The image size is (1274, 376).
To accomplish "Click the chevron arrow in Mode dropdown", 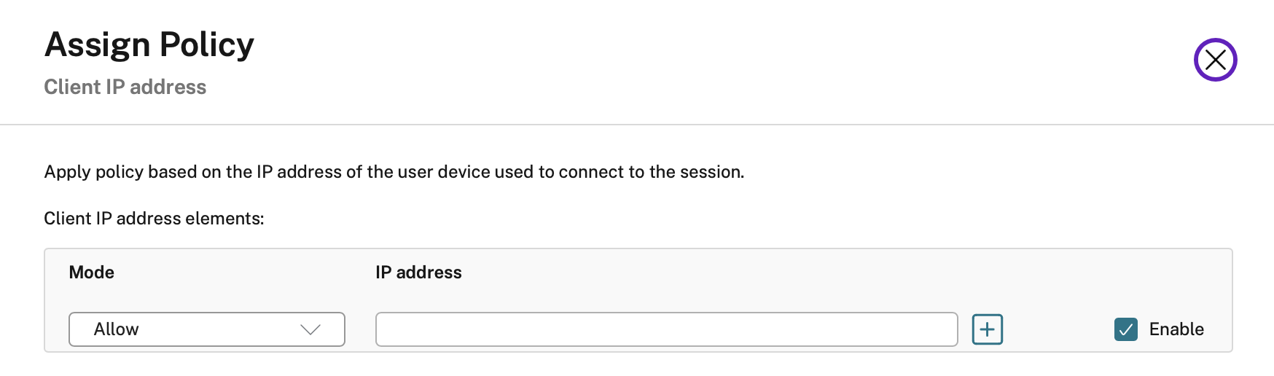I will (310, 329).
